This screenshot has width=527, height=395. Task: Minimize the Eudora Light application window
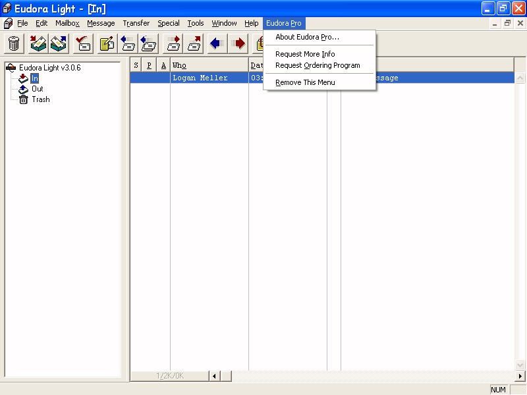tap(487, 9)
